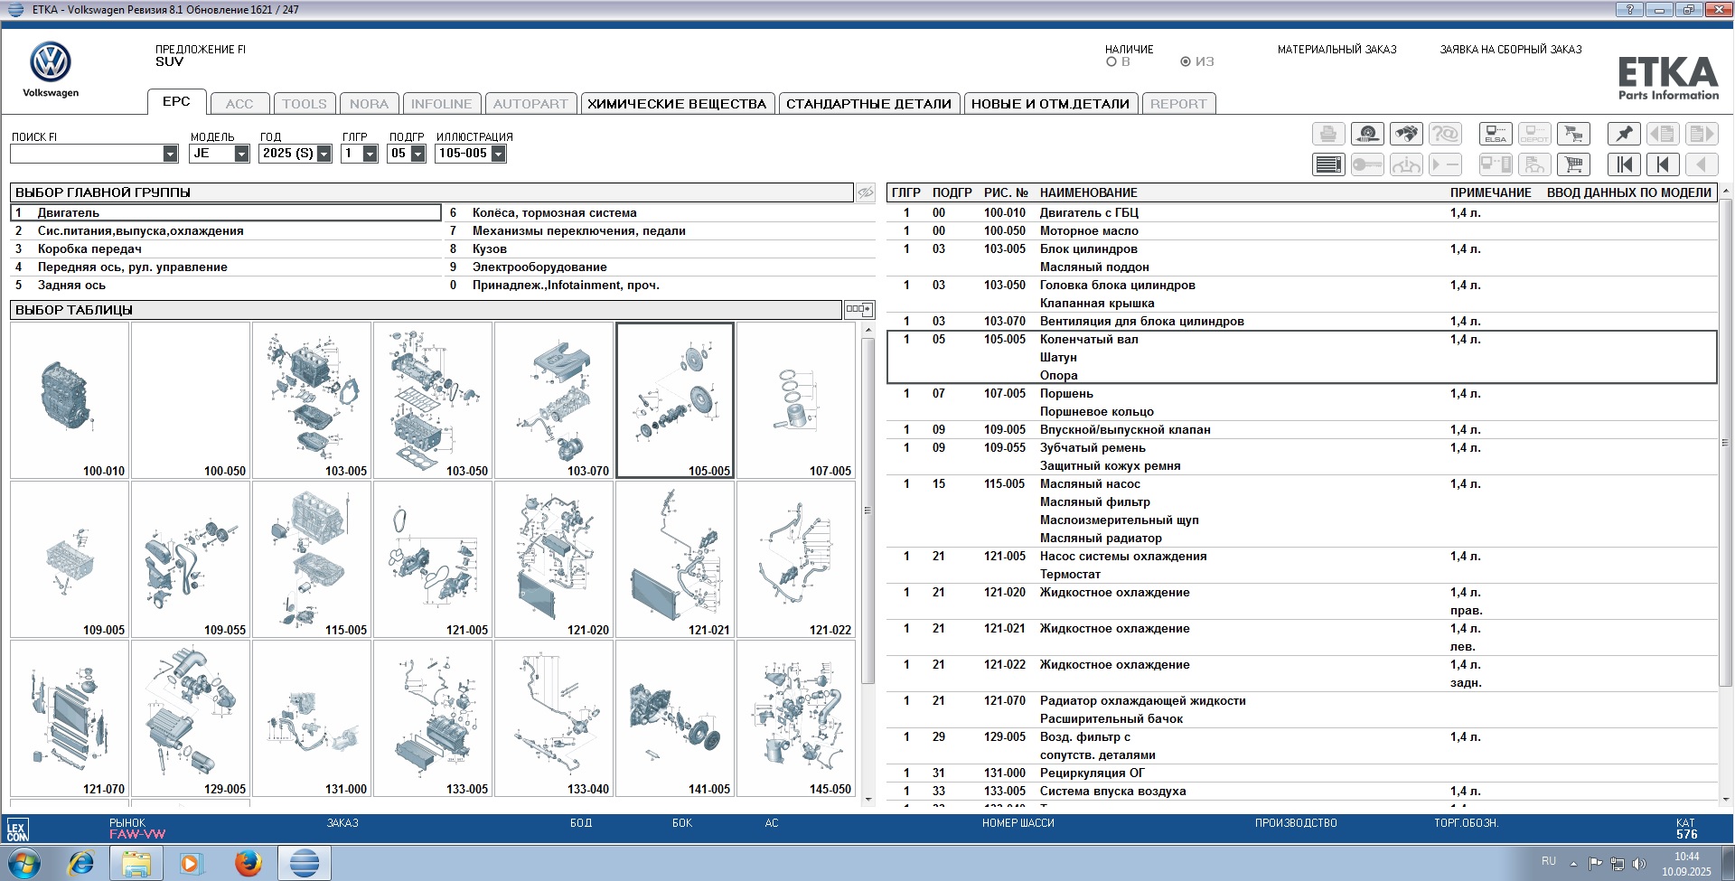This screenshot has height=881, width=1735.
Task: Open vehicle information car icon
Action: click(1406, 164)
